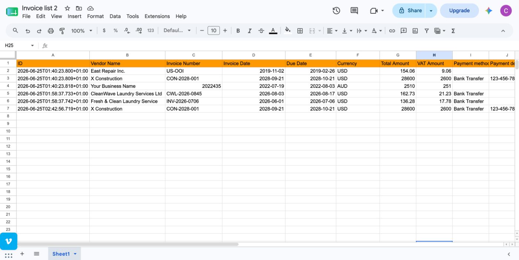
Task: Open the font family dropdown
Action: 177,31
